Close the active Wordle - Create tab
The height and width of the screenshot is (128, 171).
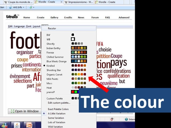61,2
